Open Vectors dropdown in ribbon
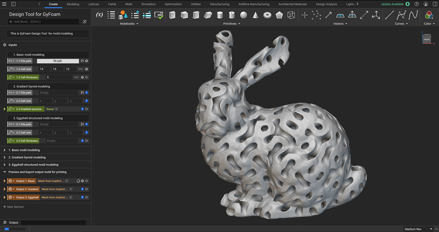 340,24
